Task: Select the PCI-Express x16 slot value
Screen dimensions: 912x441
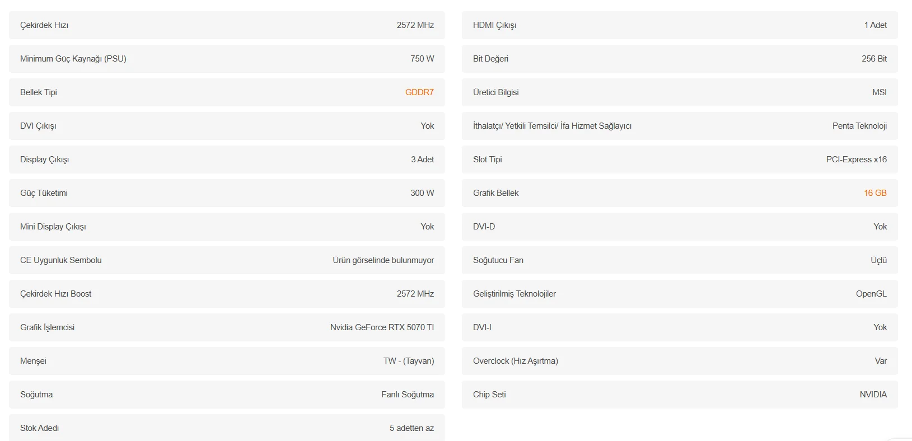Action: [x=856, y=159]
